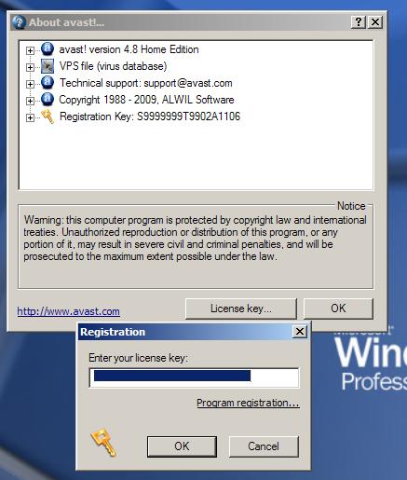Open the Program registration... link

click(248, 403)
